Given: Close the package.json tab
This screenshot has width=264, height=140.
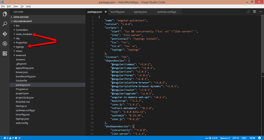Looking at the screenshot, I should pos(106,12).
